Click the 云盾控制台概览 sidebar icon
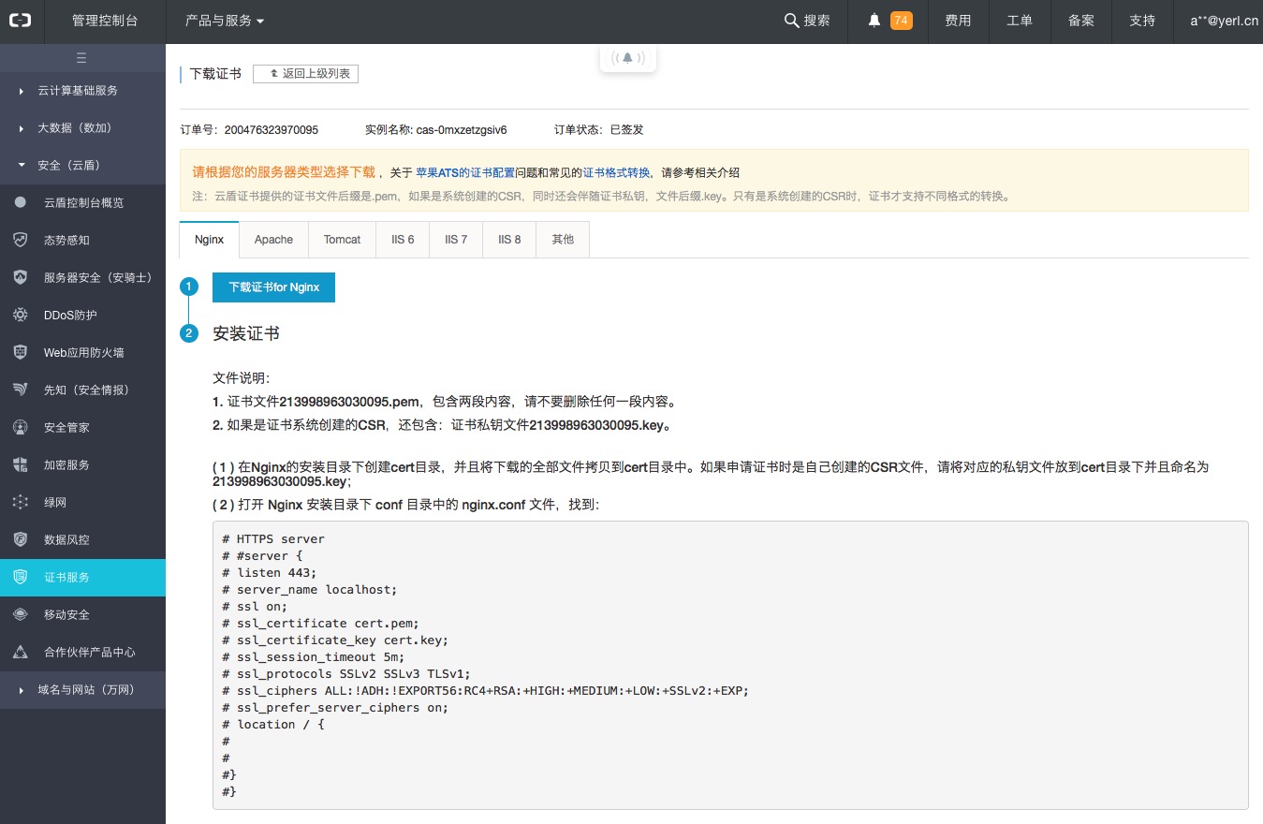Image resolution: width=1263 pixels, height=824 pixels. pyautogui.click(x=21, y=202)
